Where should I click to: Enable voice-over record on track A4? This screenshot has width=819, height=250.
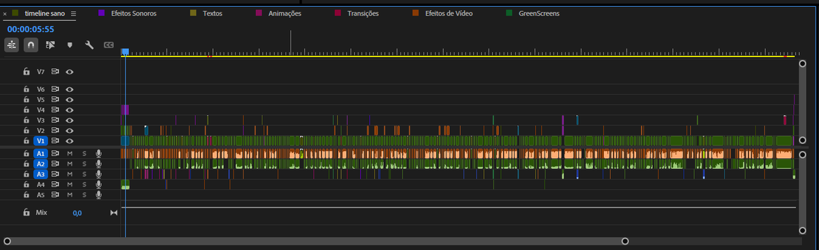tap(99, 185)
